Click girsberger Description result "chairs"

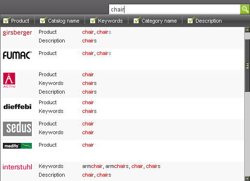[89, 41]
